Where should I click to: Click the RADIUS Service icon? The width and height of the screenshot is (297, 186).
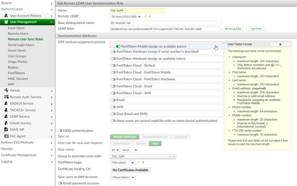6,103
